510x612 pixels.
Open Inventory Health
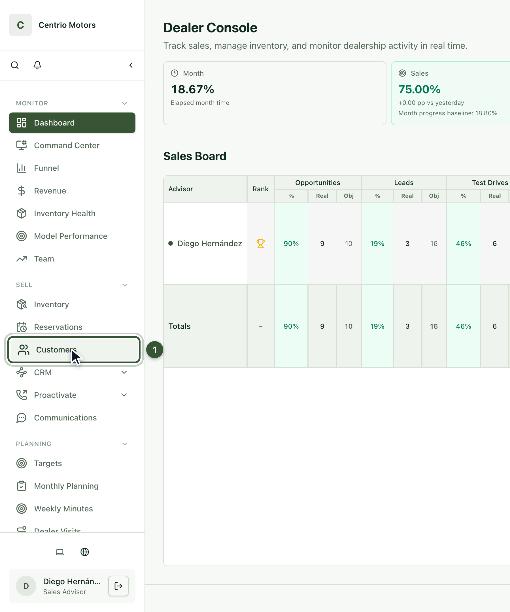pyautogui.click(x=72, y=214)
